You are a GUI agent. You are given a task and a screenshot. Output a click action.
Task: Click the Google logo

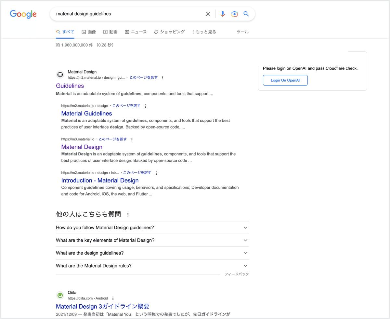(23, 14)
